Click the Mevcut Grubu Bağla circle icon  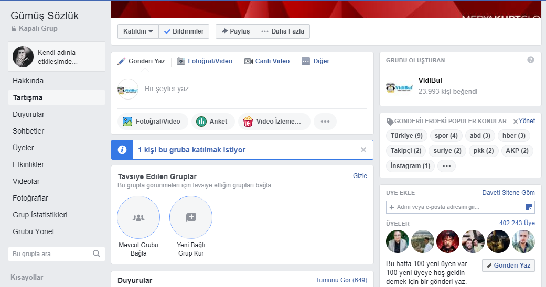(138, 217)
